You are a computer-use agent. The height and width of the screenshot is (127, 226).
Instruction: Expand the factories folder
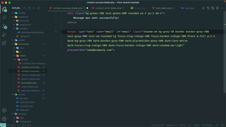pos(24,21)
